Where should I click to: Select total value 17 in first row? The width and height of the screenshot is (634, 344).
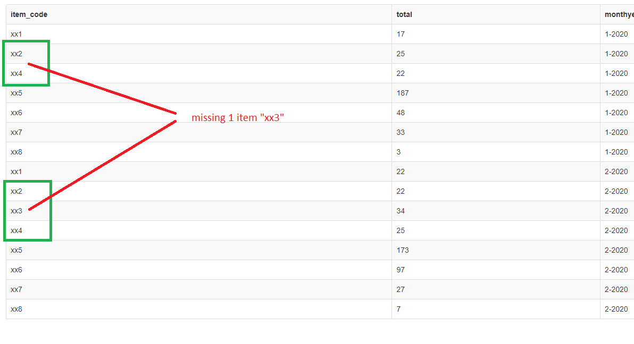point(401,35)
